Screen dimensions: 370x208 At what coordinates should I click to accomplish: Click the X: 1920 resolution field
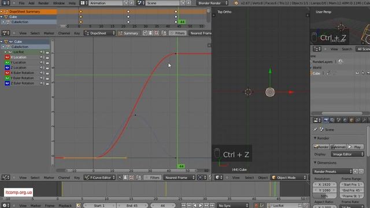click(324, 184)
